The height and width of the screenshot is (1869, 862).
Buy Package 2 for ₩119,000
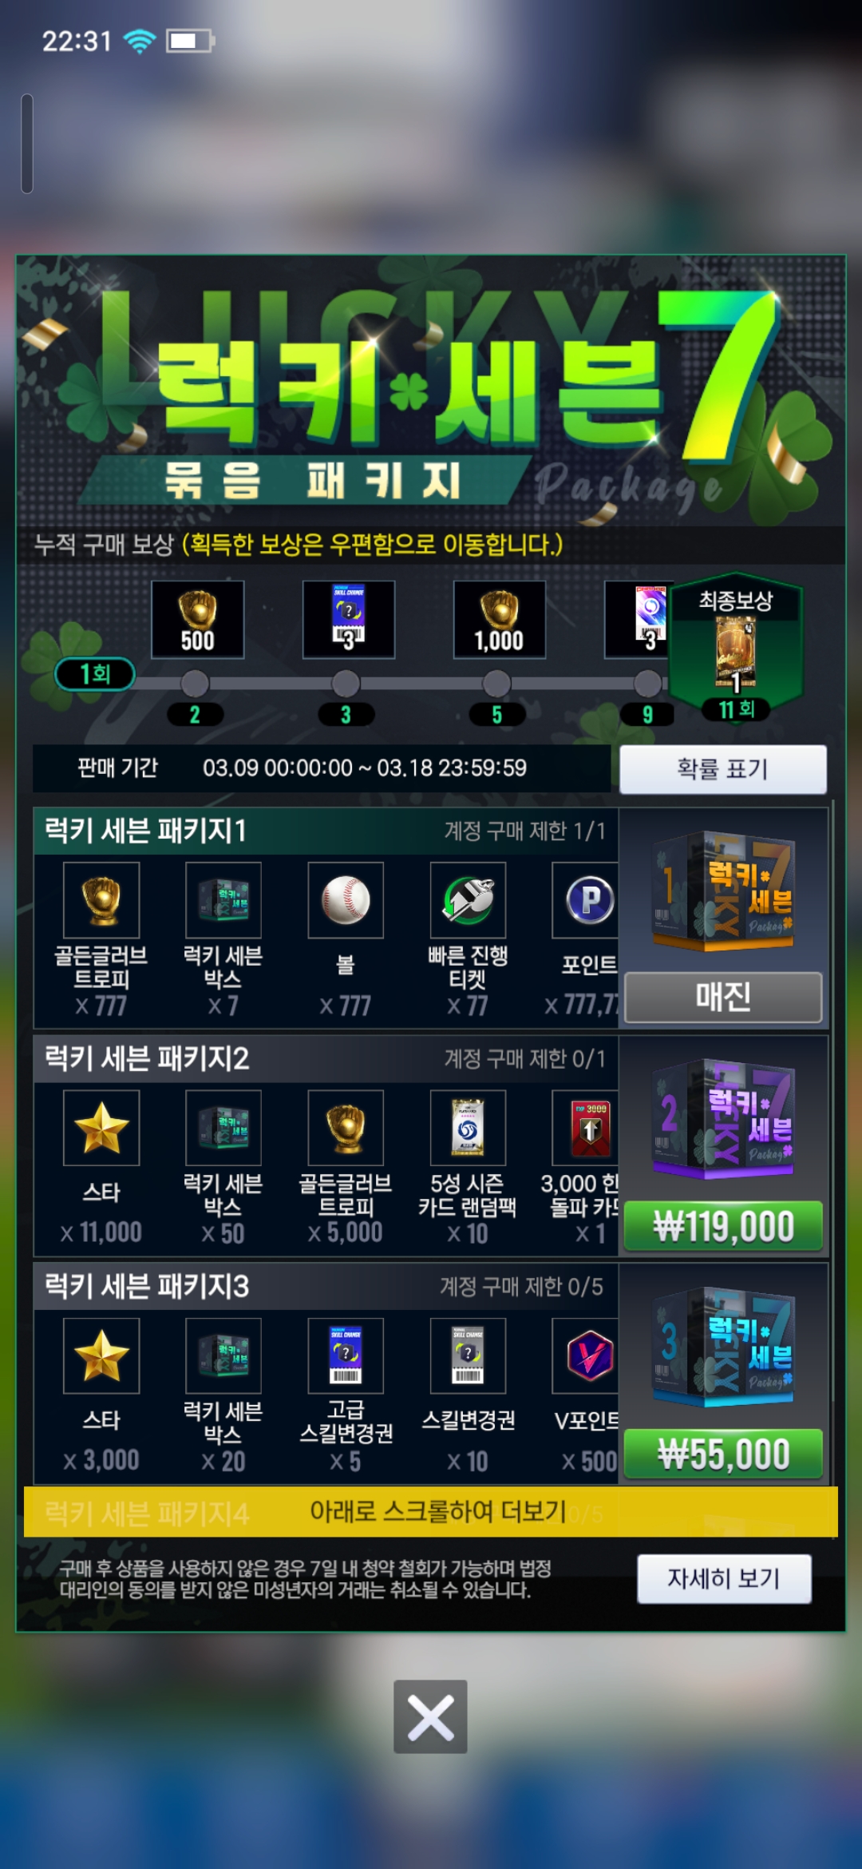tap(723, 1226)
